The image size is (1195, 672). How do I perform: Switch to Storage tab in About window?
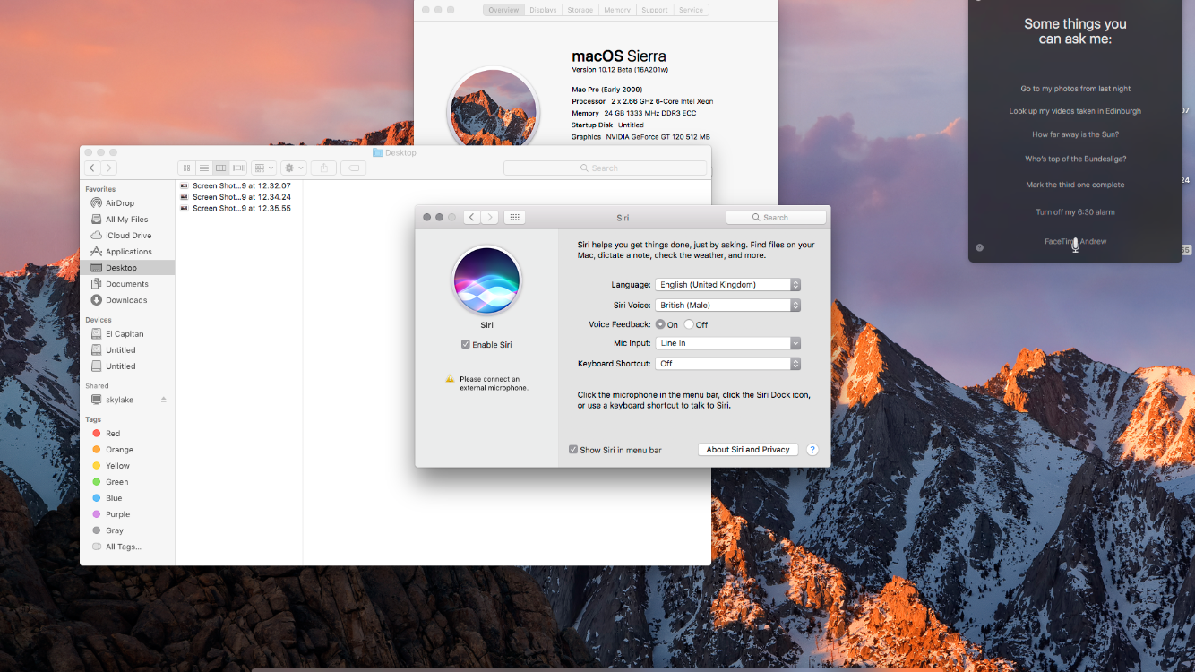pyautogui.click(x=580, y=10)
